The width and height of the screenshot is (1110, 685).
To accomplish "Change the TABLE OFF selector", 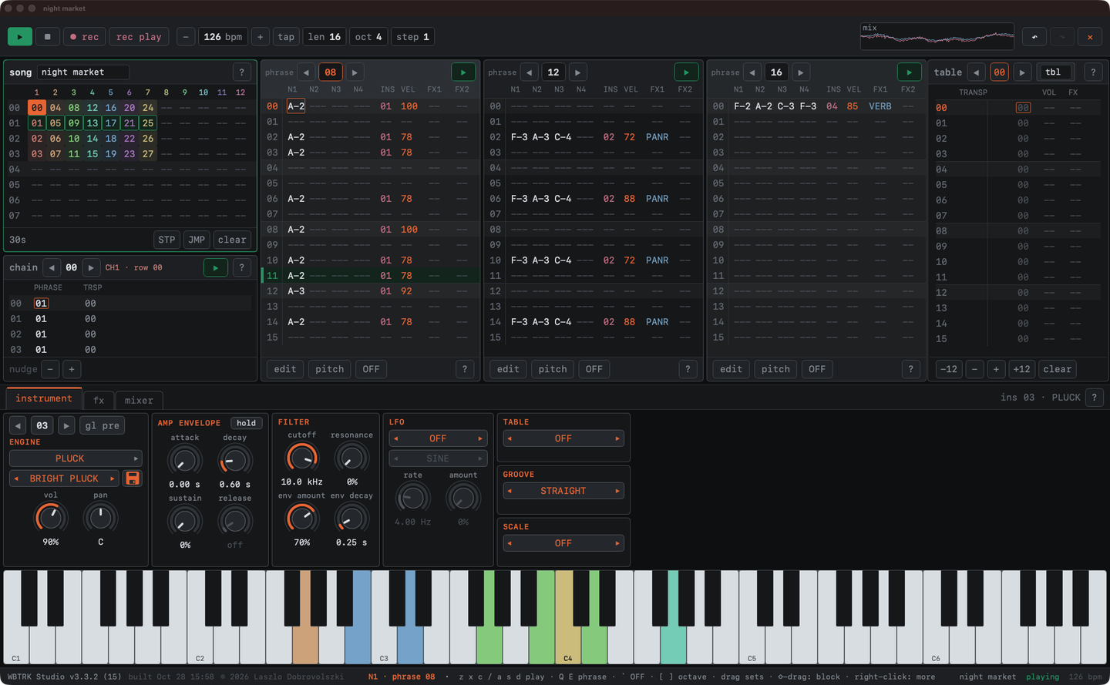I will [x=563, y=438].
